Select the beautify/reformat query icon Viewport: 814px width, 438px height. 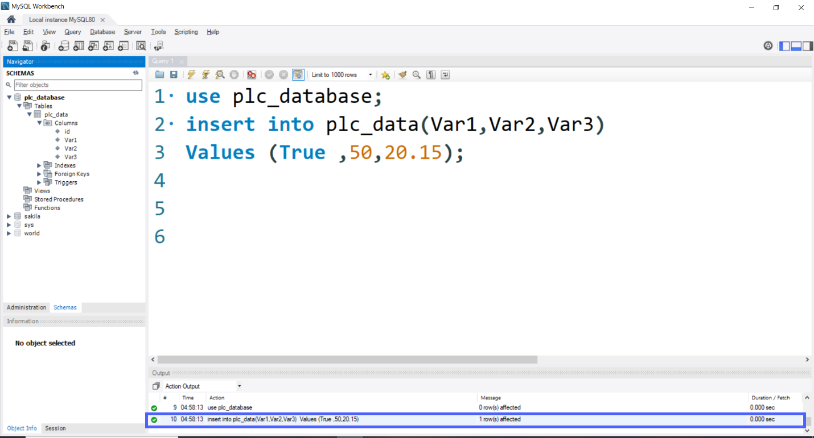click(x=402, y=74)
